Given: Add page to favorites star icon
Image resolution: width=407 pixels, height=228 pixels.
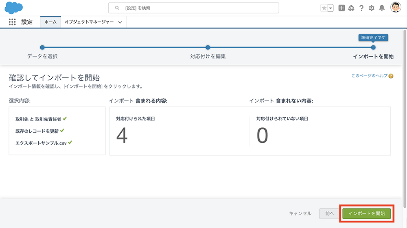Looking at the screenshot, I should click(x=324, y=8).
